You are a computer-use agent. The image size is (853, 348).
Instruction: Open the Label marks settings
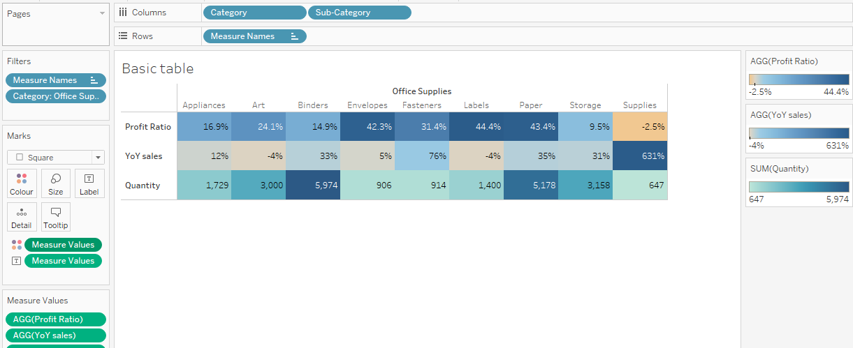(89, 183)
